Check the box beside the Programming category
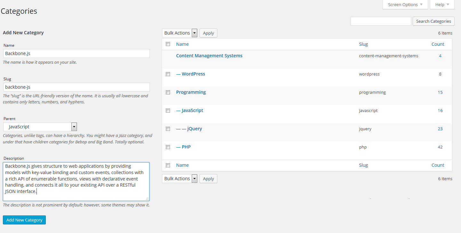This screenshot has width=461, height=233. (x=168, y=92)
